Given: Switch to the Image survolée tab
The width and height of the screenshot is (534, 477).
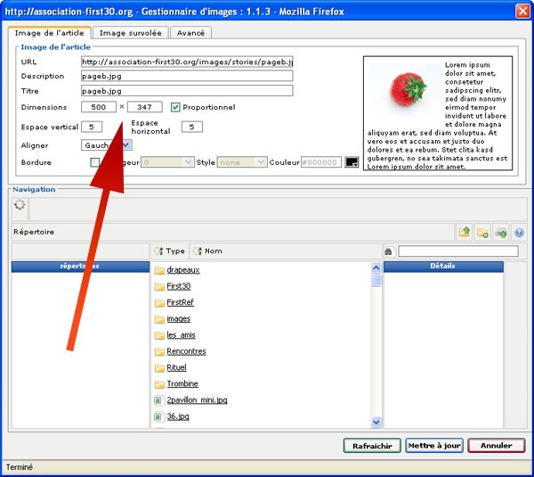Looking at the screenshot, I should (130, 33).
